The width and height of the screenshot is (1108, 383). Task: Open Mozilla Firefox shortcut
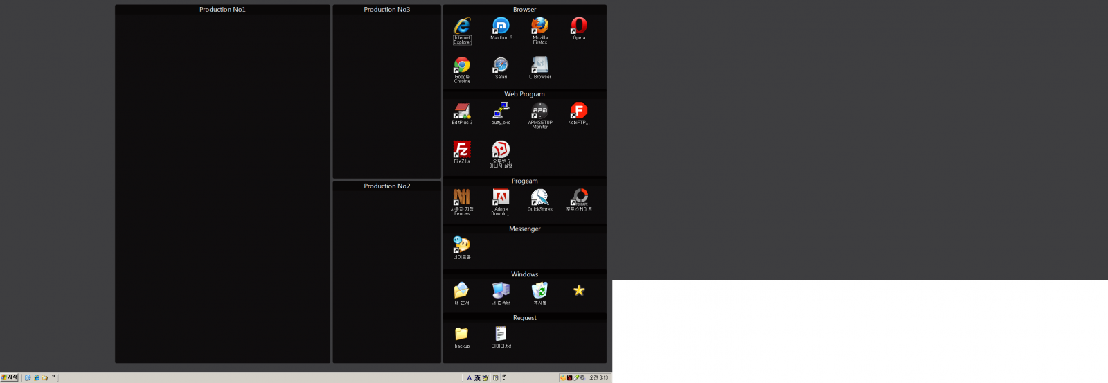pos(539,26)
